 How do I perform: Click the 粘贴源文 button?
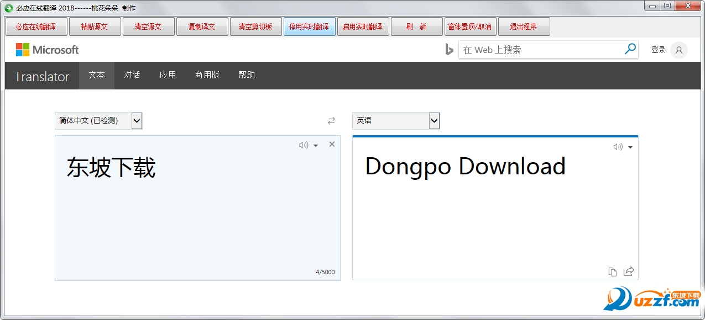[x=95, y=26]
